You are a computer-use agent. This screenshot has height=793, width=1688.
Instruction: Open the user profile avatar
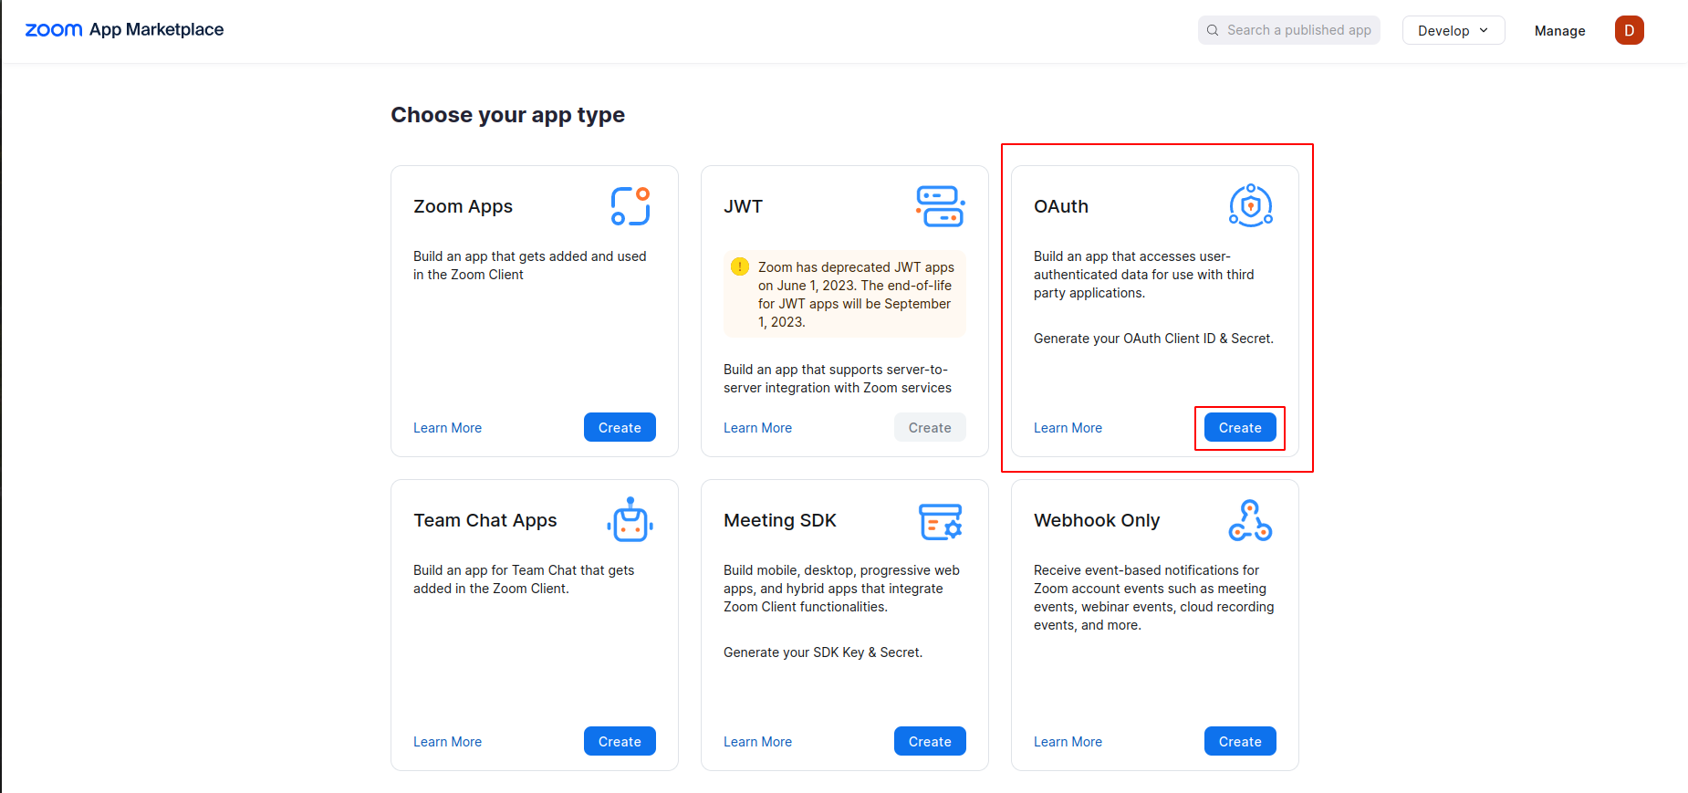[1629, 30]
